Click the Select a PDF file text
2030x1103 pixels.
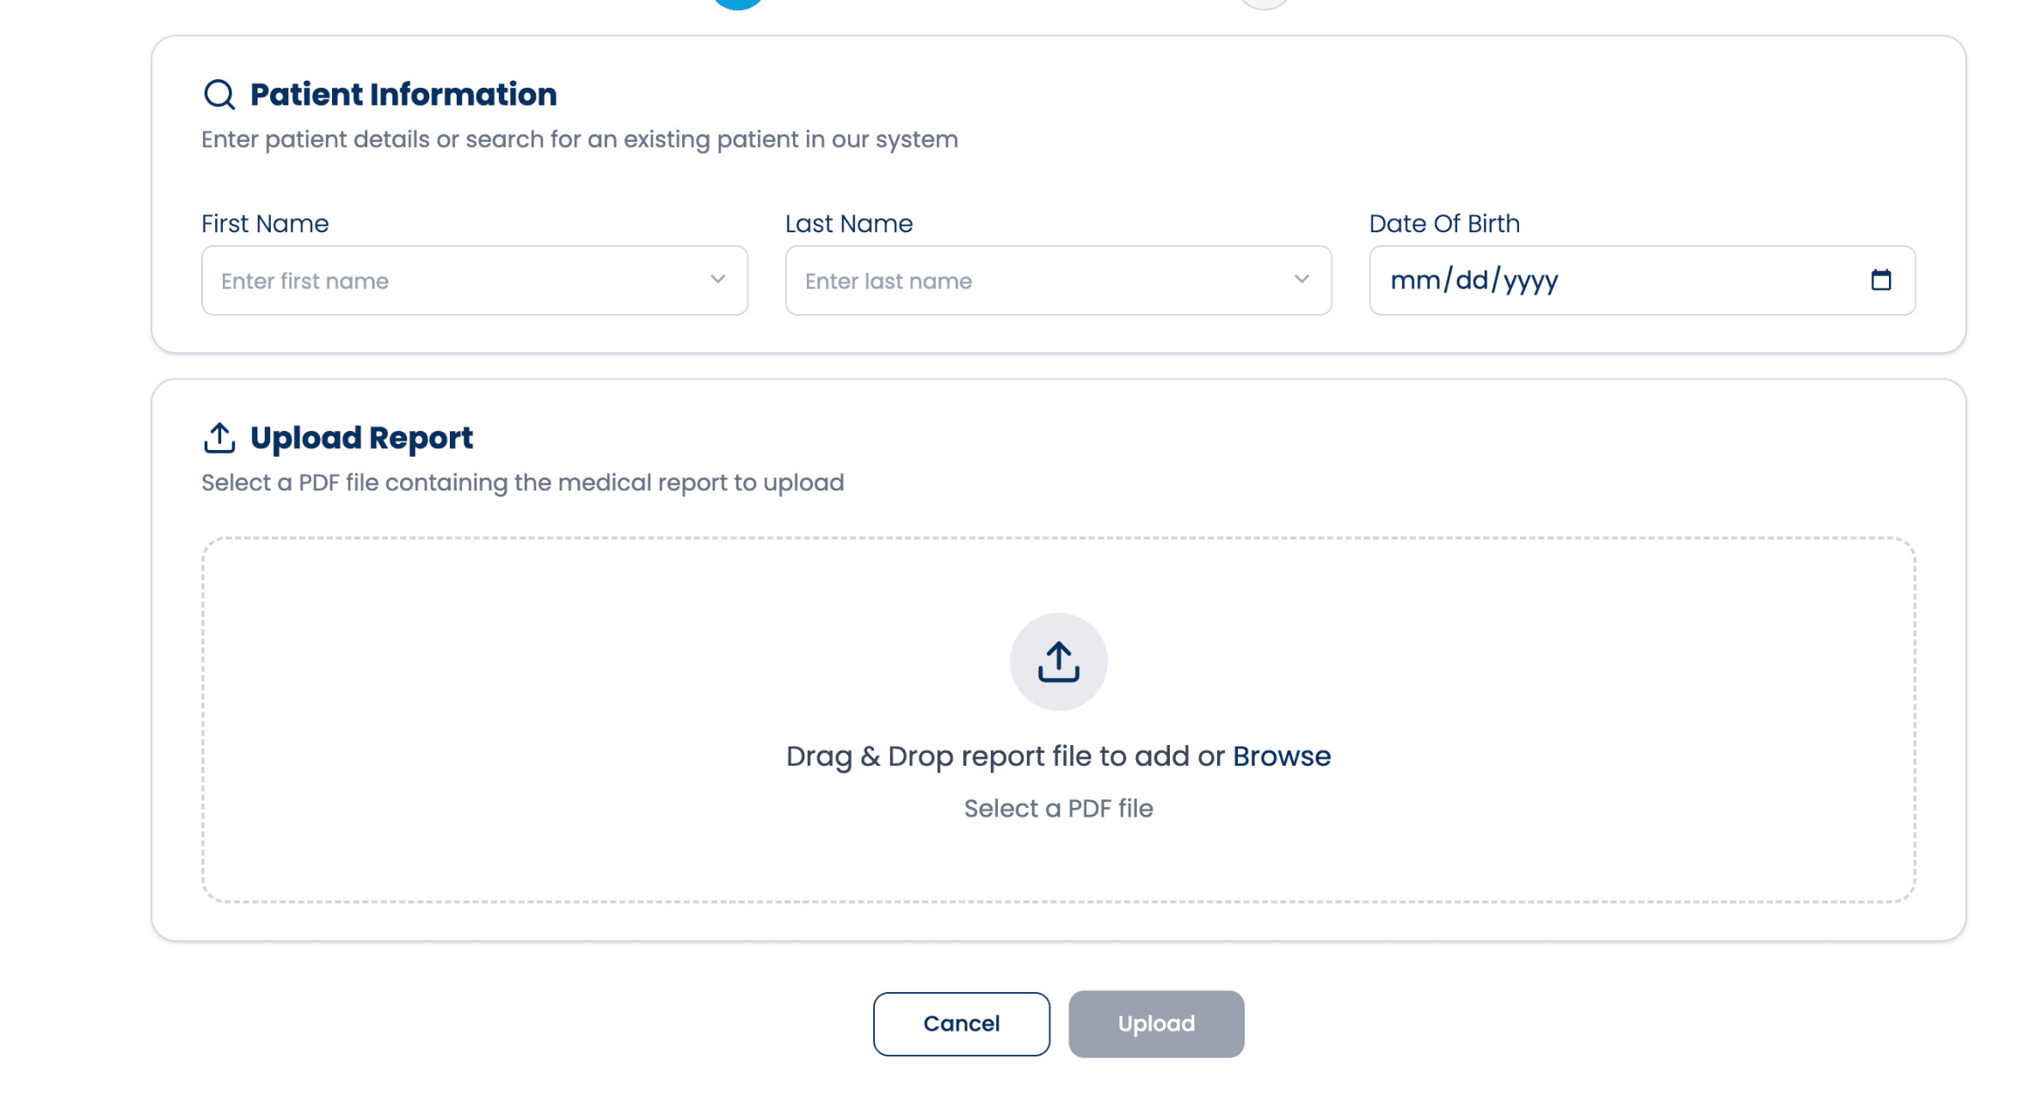1058,808
